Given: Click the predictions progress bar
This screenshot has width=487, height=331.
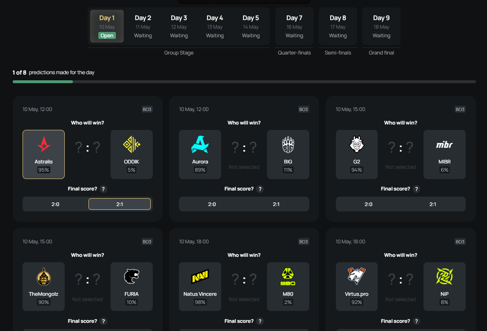Looking at the screenshot, I should (244, 82).
